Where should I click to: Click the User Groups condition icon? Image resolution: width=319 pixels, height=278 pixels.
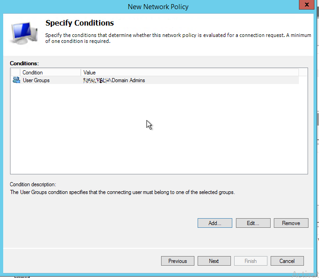point(17,80)
